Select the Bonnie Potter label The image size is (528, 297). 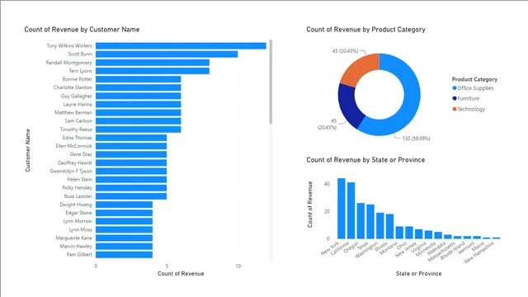click(x=77, y=79)
